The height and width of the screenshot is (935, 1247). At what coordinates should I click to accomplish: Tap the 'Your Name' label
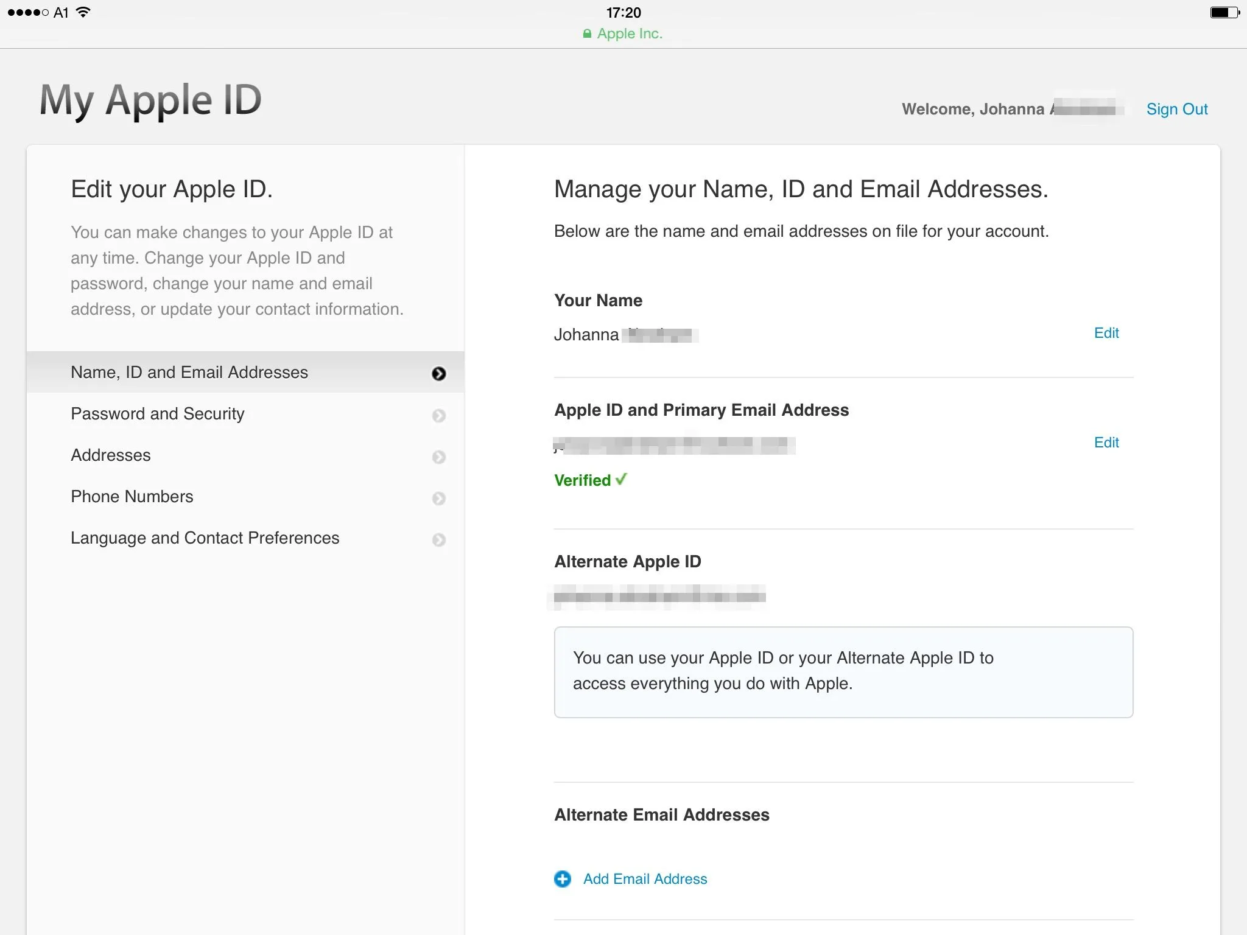598,300
